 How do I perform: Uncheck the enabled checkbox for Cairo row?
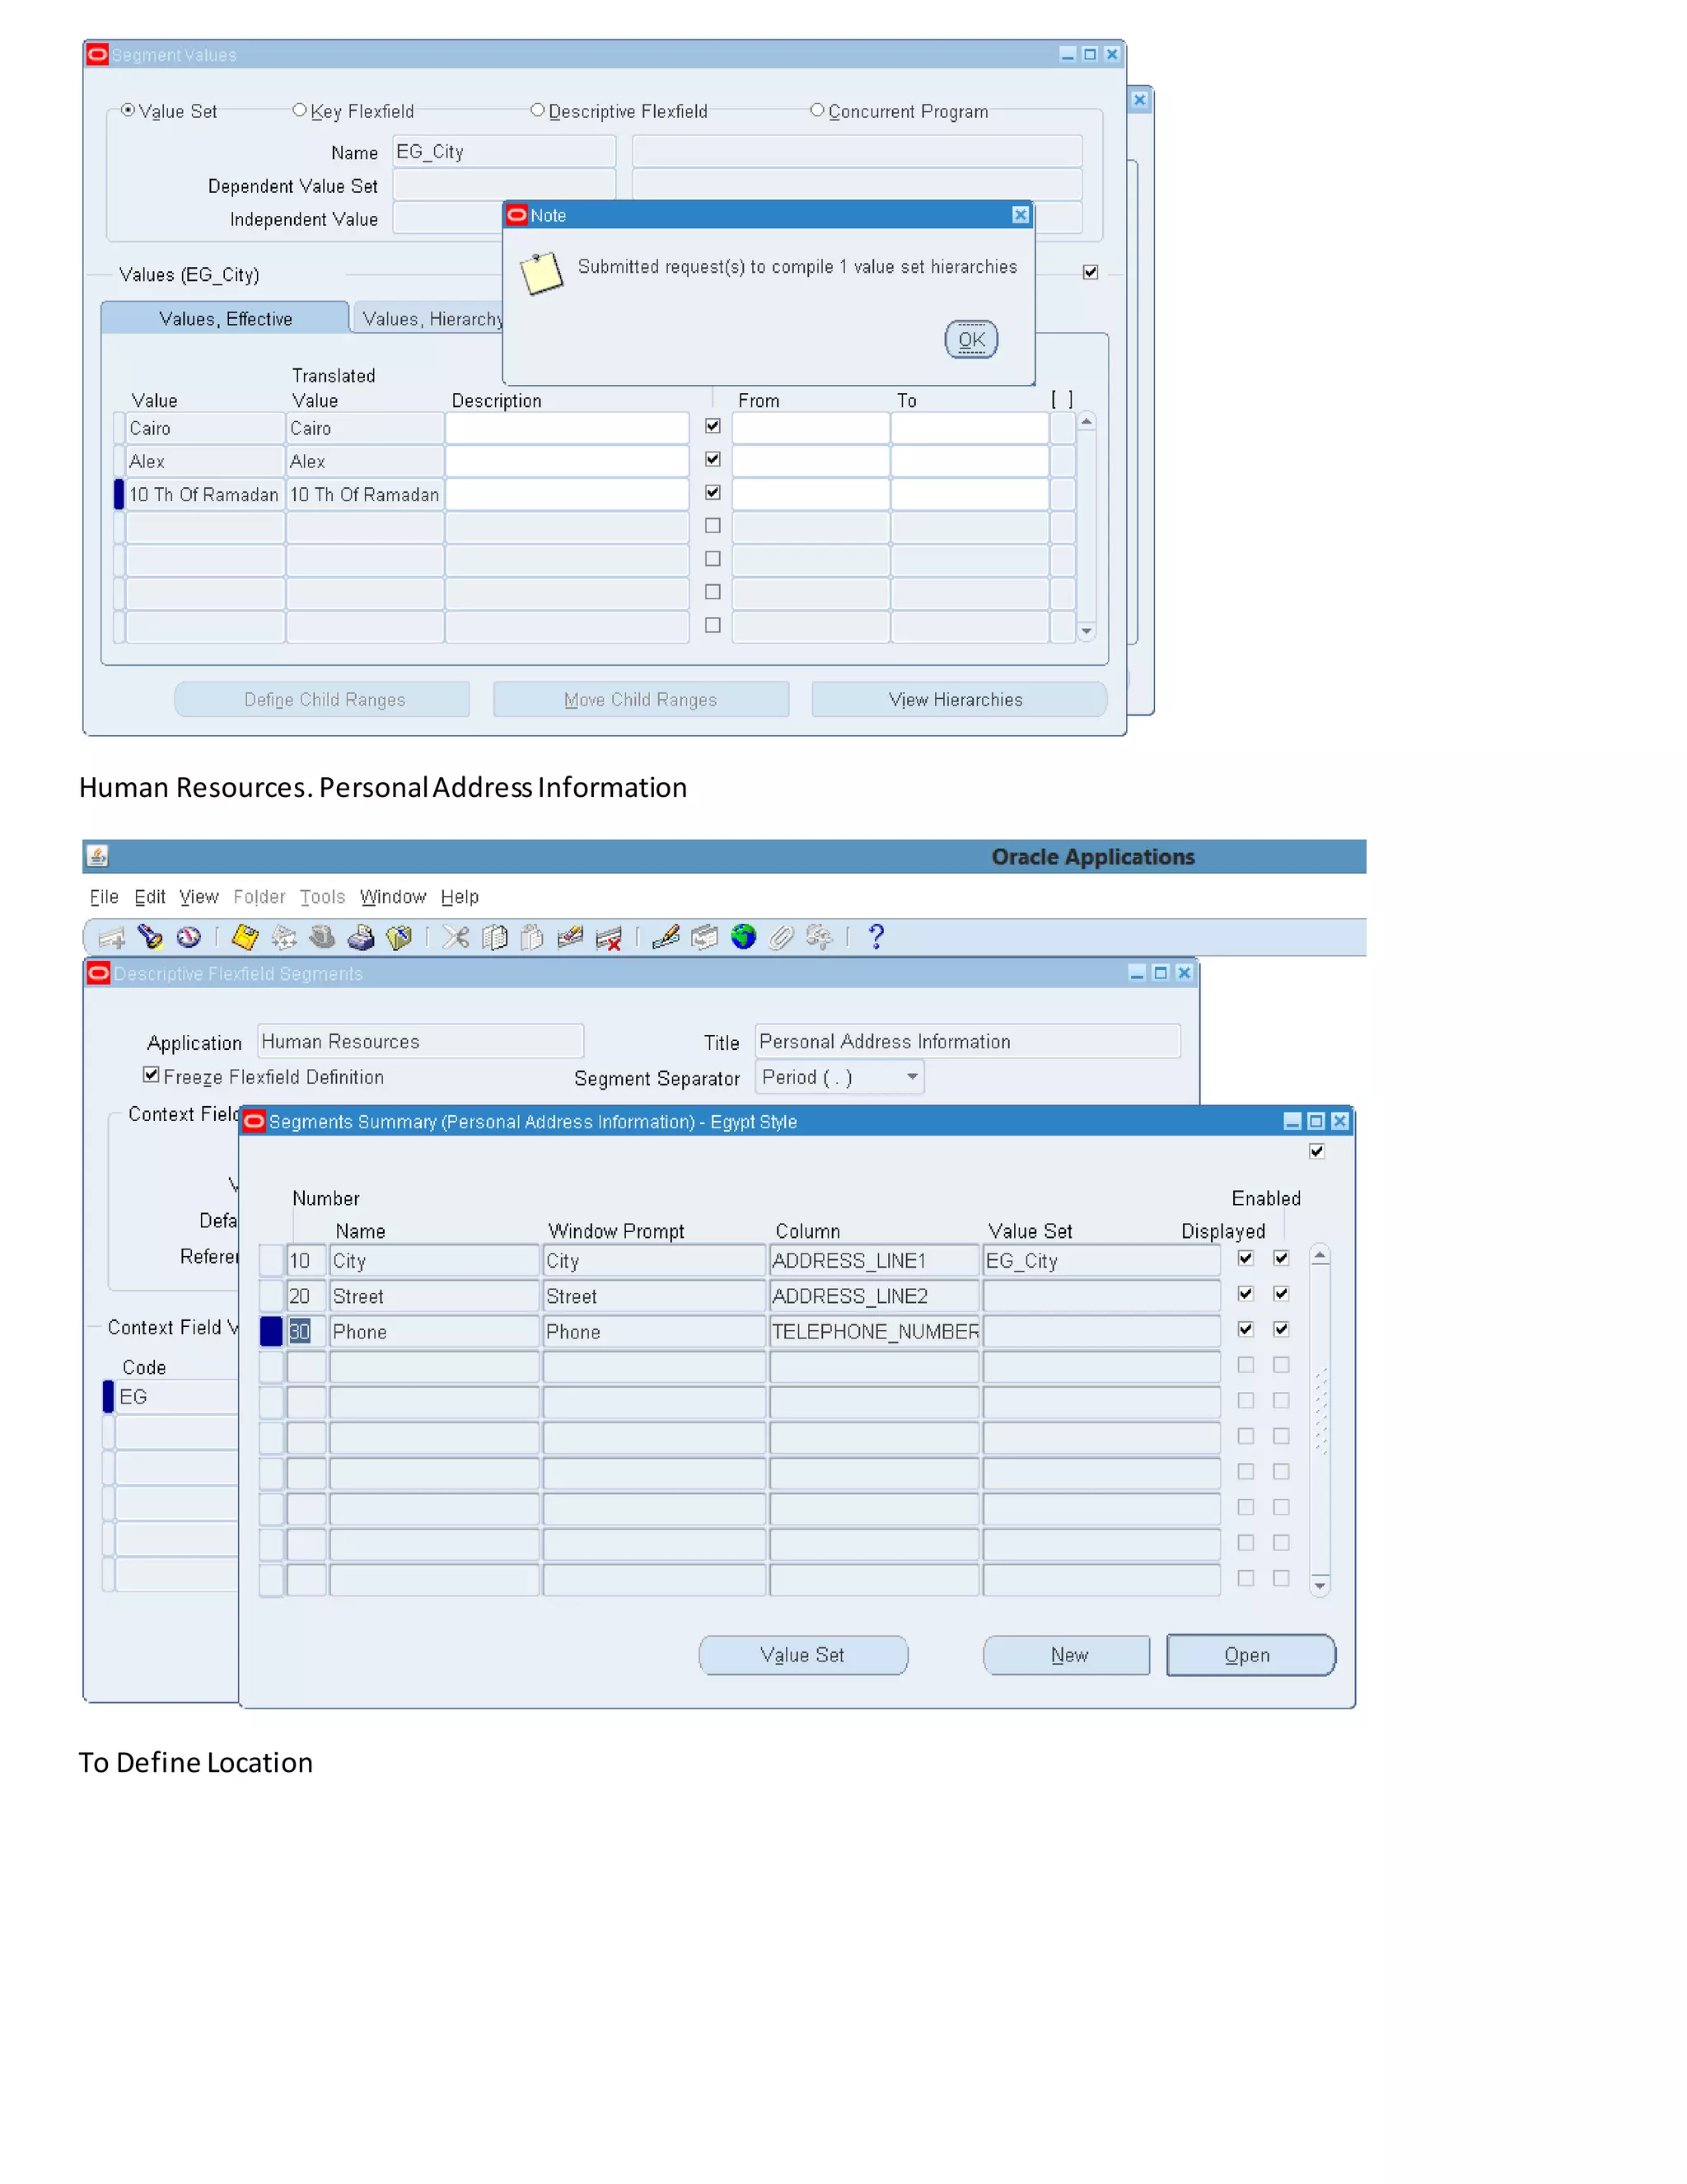point(713,426)
